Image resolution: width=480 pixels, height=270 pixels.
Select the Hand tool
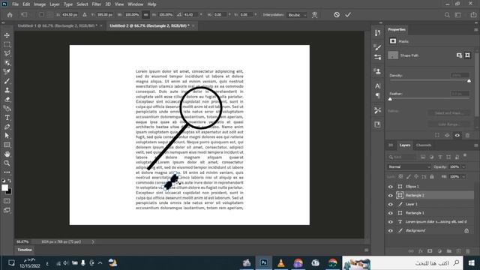pyautogui.click(x=7, y=154)
